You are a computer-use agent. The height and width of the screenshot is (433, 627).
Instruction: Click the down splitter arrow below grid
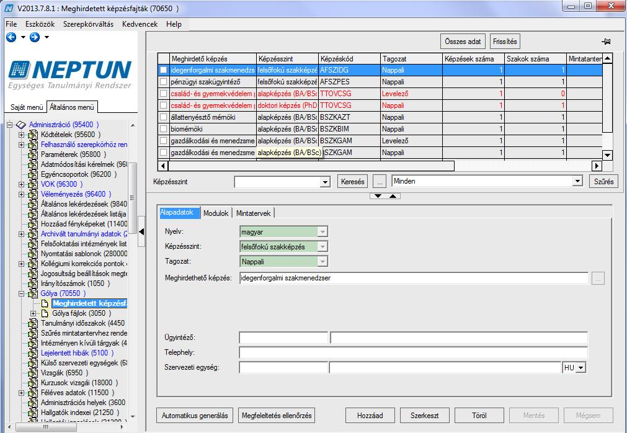pos(378,196)
